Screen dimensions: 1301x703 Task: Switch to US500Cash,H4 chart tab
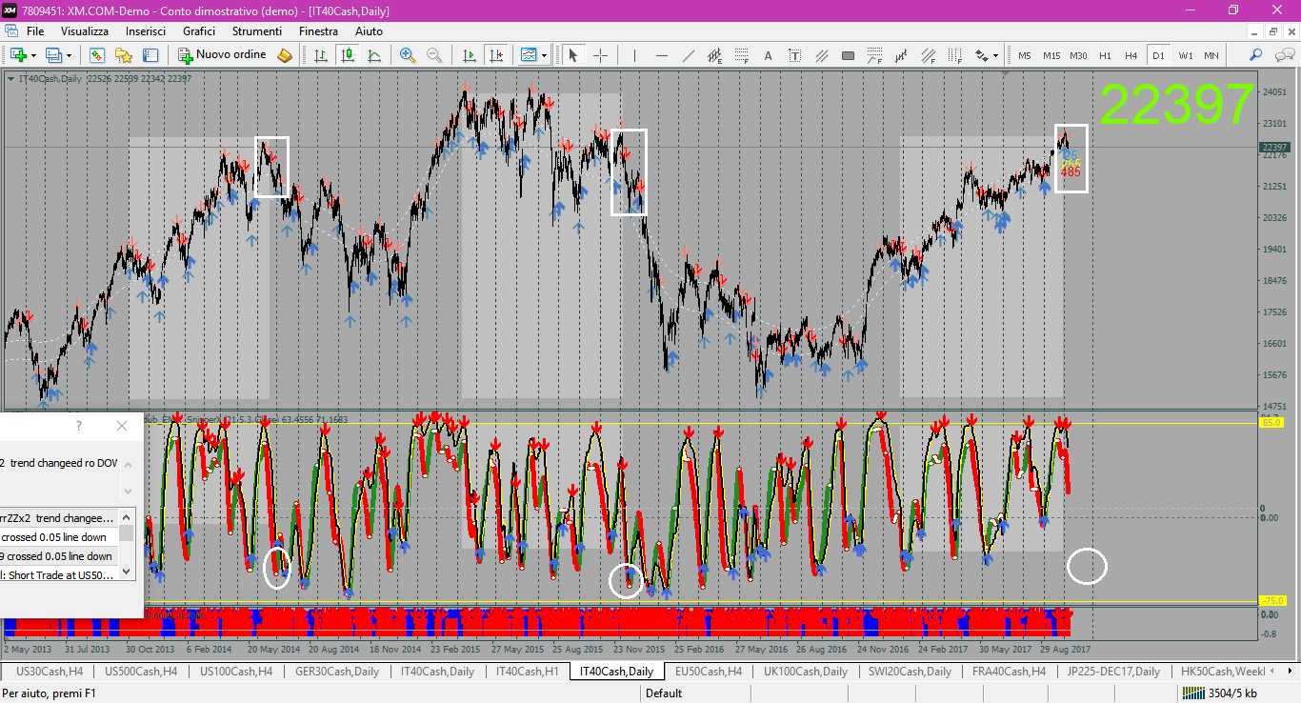(x=141, y=672)
